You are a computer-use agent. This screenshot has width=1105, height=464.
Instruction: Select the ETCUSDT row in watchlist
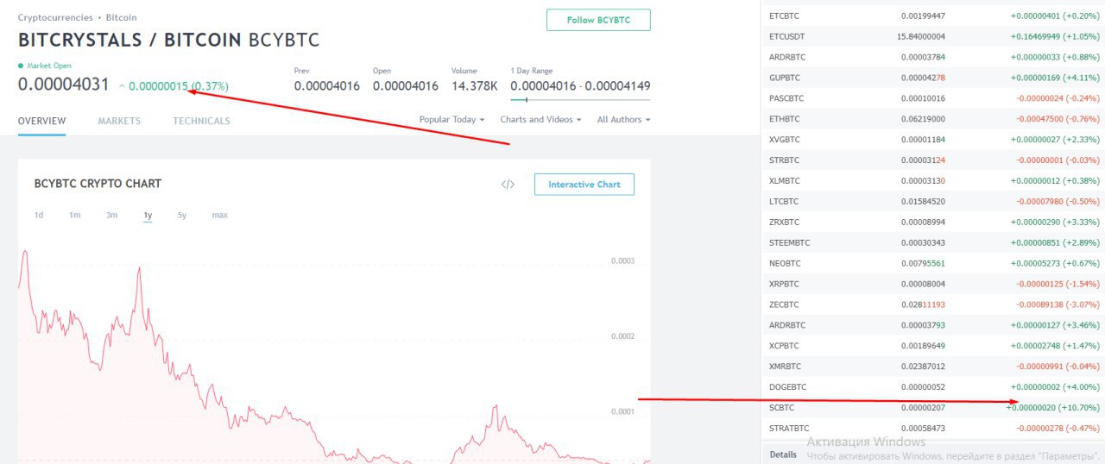click(x=933, y=36)
